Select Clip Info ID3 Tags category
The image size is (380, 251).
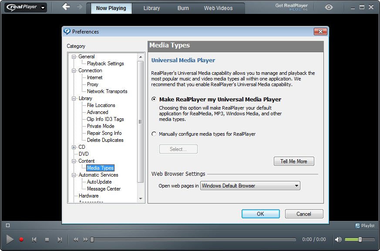(105, 119)
